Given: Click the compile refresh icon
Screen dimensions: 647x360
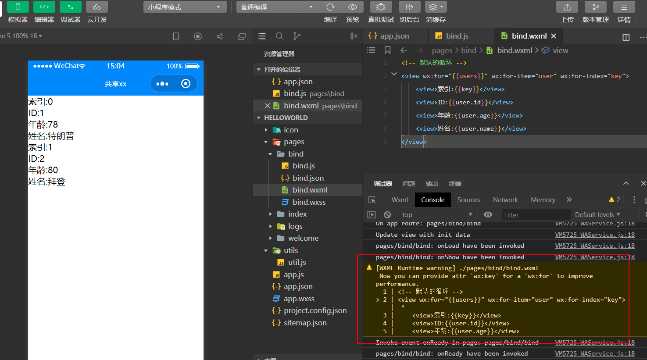Looking at the screenshot, I should coord(331,7).
